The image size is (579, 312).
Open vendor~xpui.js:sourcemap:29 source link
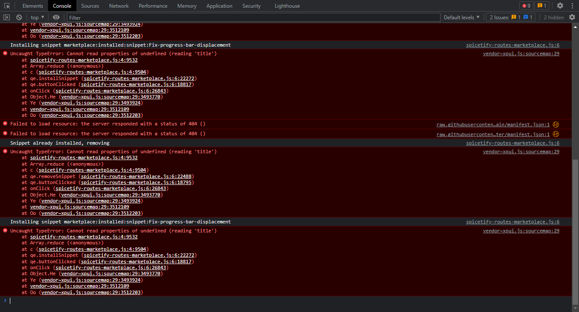[x=521, y=53]
